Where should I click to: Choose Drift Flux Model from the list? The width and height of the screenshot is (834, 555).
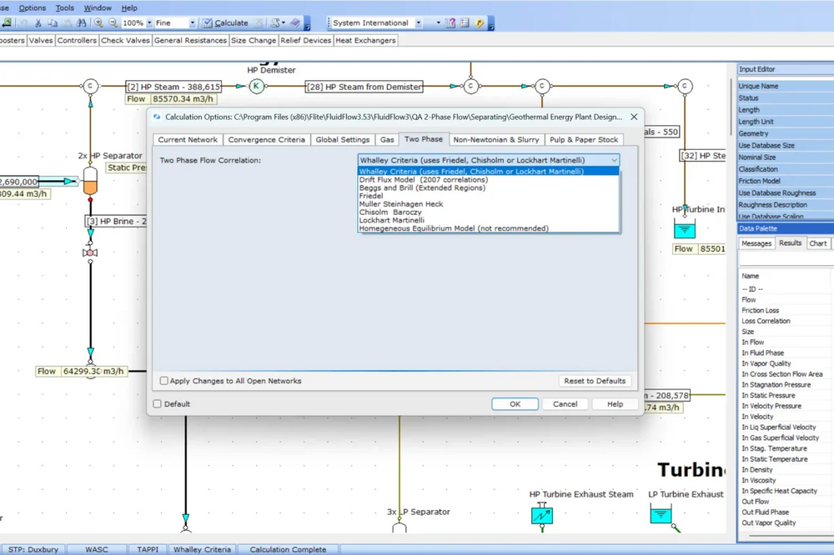click(x=423, y=180)
